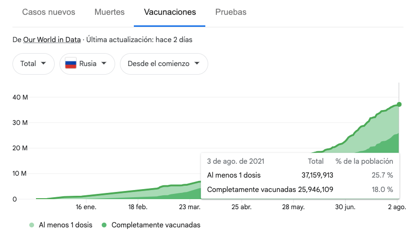414x236 pixels.
Task: Open the Total metric dropdown
Action: [x=33, y=64]
